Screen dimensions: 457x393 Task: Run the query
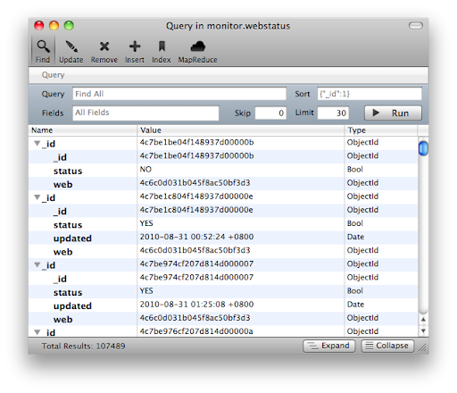pos(393,113)
